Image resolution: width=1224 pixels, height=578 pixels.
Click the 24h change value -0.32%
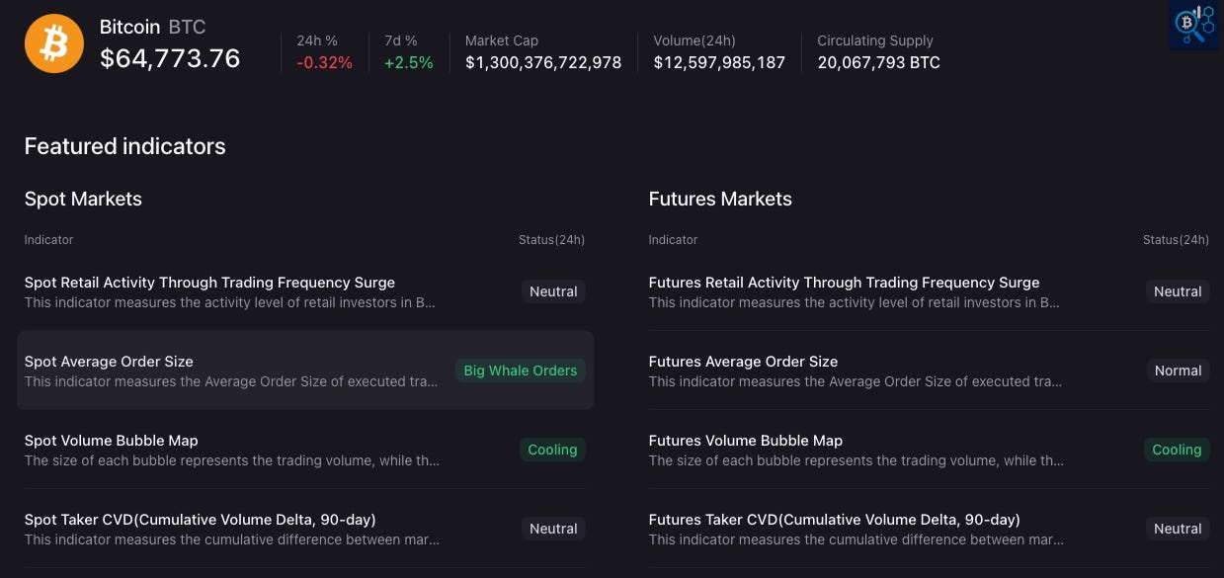pos(324,63)
